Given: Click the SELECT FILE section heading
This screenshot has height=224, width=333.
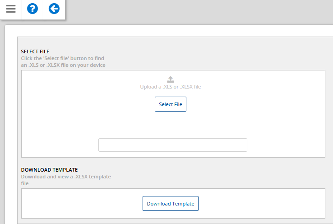Looking at the screenshot, I should 35,51.
